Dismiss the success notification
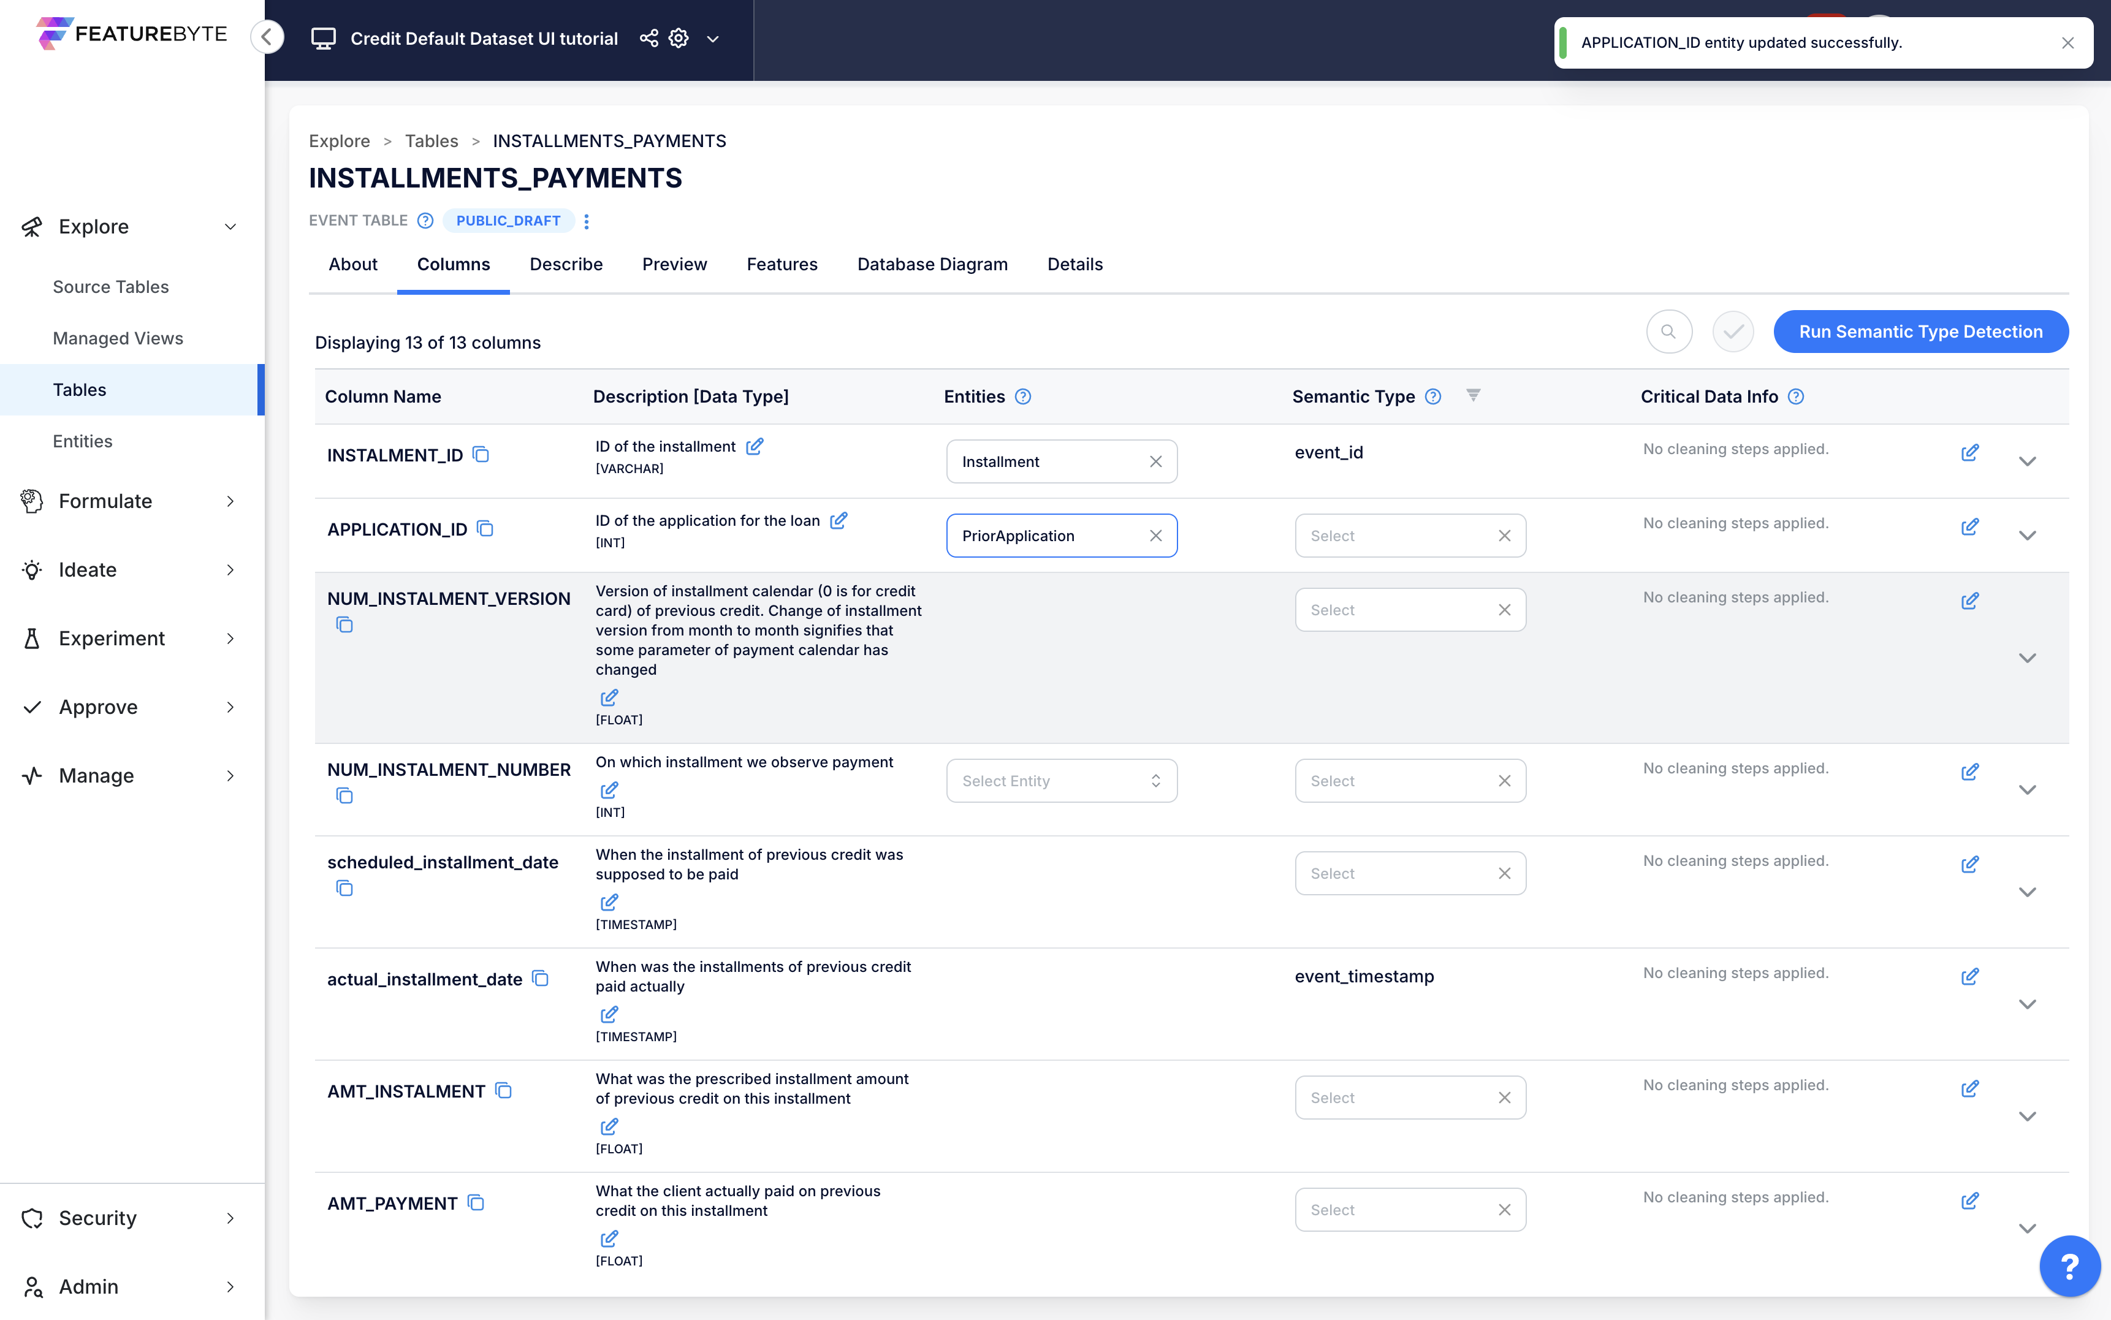The width and height of the screenshot is (2111, 1320). click(x=2067, y=43)
